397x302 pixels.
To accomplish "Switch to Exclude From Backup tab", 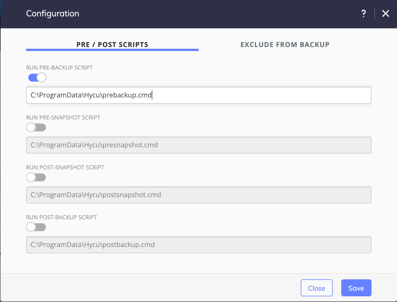I will [x=285, y=44].
